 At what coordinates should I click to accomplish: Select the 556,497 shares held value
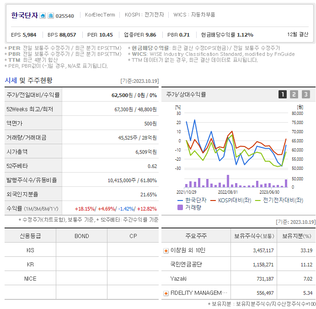pos(265,293)
